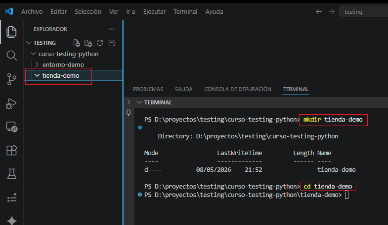Go back with the left arrow

point(319,12)
